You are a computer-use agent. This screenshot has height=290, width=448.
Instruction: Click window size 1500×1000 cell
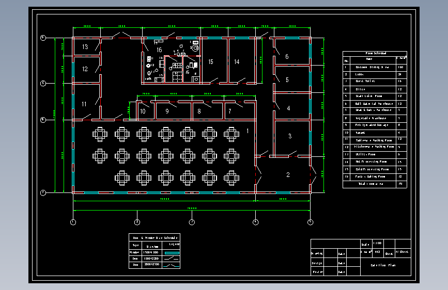[x=151, y=253]
